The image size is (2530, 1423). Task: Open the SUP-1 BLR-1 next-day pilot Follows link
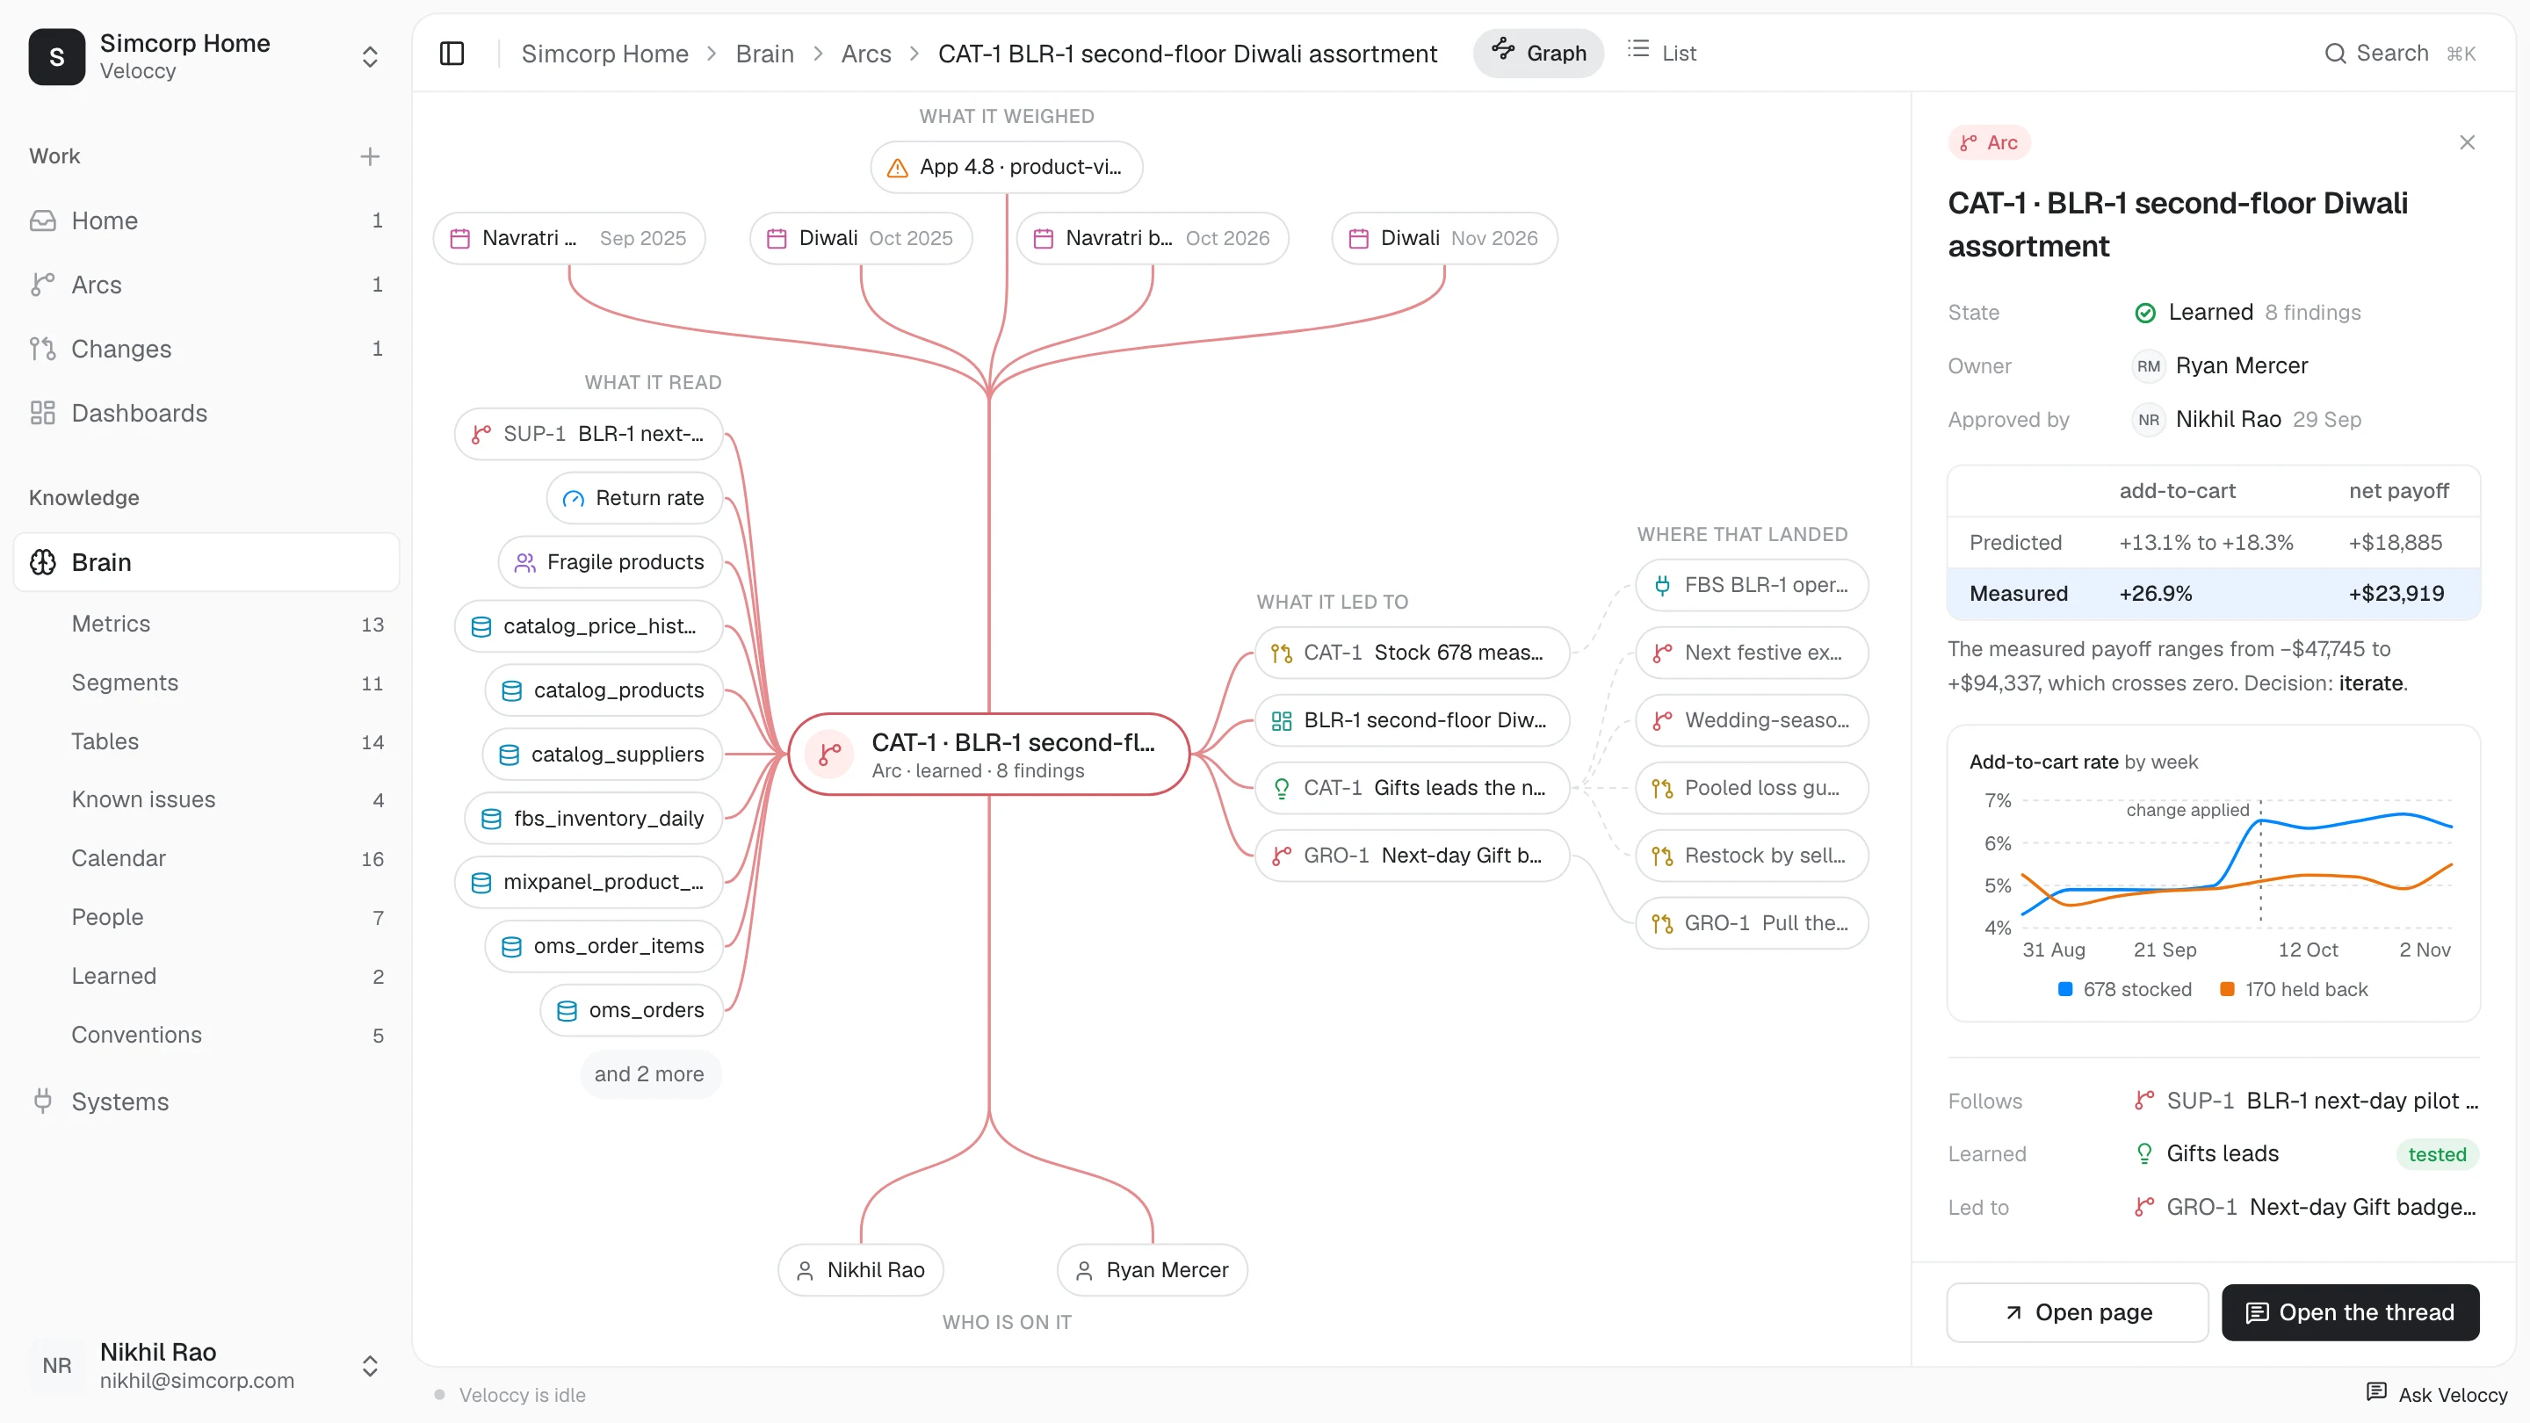tap(2306, 1100)
